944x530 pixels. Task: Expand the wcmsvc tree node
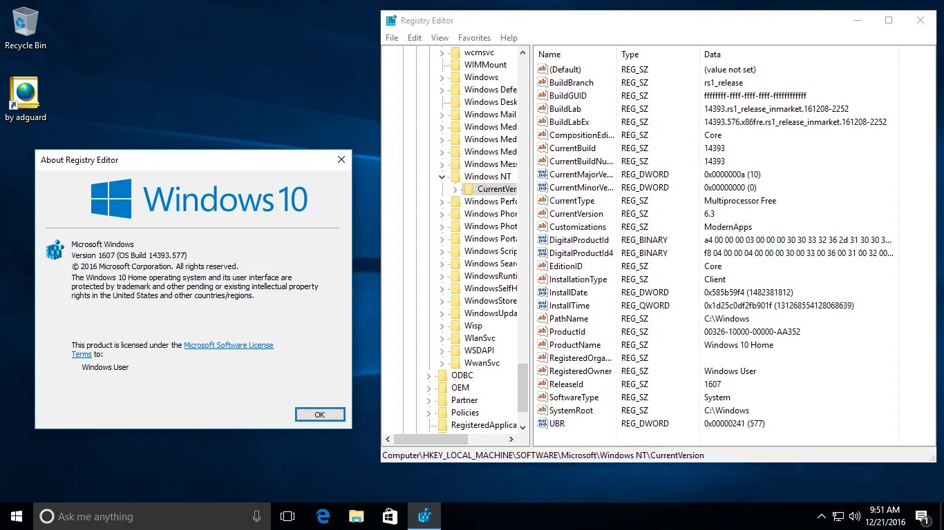(442, 52)
